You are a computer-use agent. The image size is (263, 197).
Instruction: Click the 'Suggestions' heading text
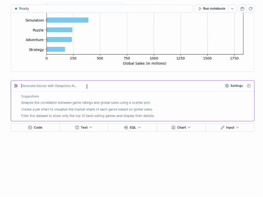30,96
